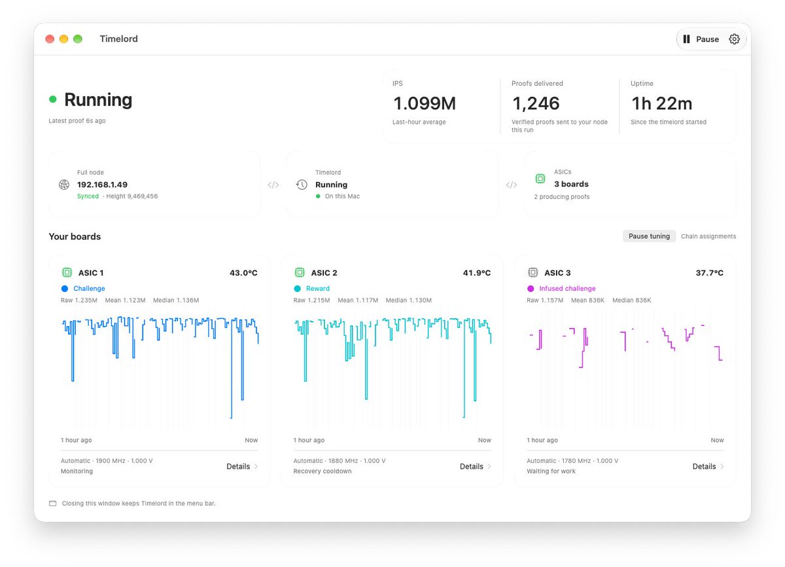This screenshot has height=567, width=785.
Task: Click the green zoom window button
Action: [78, 39]
